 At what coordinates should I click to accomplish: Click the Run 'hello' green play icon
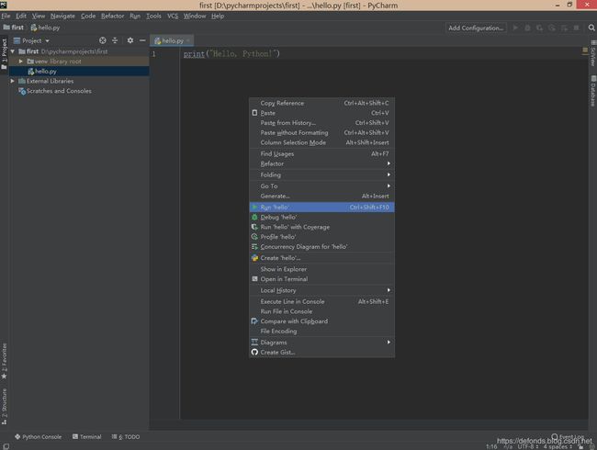pos(254,208)
